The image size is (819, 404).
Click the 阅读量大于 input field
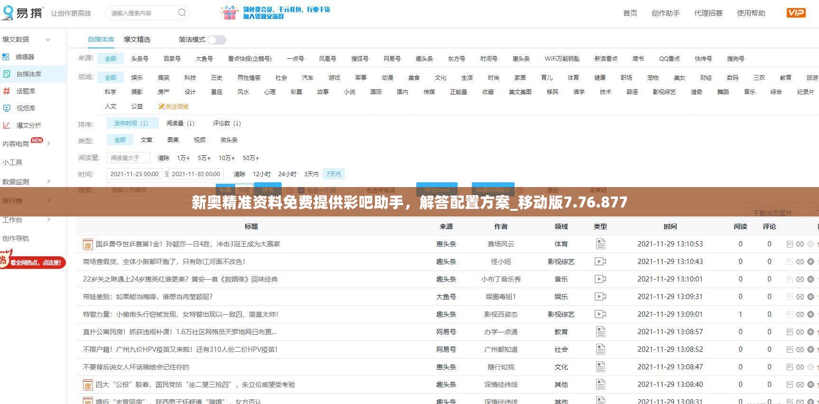pos(129,158)
